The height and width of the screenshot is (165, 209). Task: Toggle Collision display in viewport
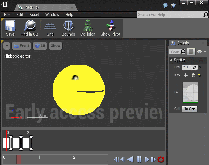pos(88,28)
